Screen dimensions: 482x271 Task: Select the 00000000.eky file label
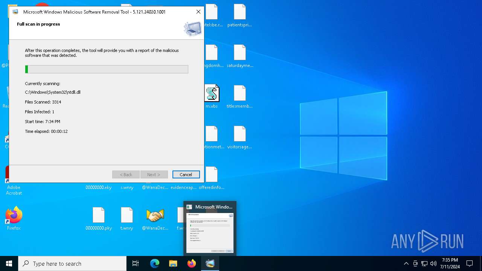[x=99, y=187]
